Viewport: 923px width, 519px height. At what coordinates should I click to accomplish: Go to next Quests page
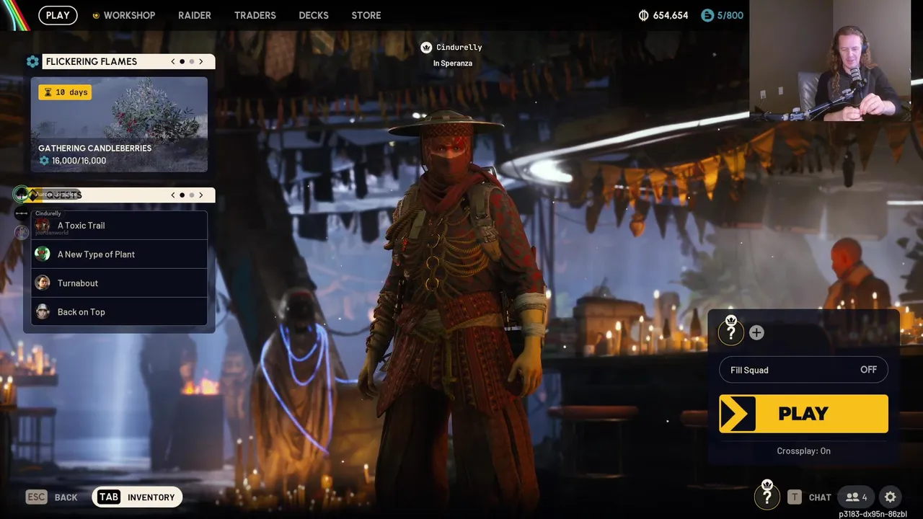pos(201,195)
